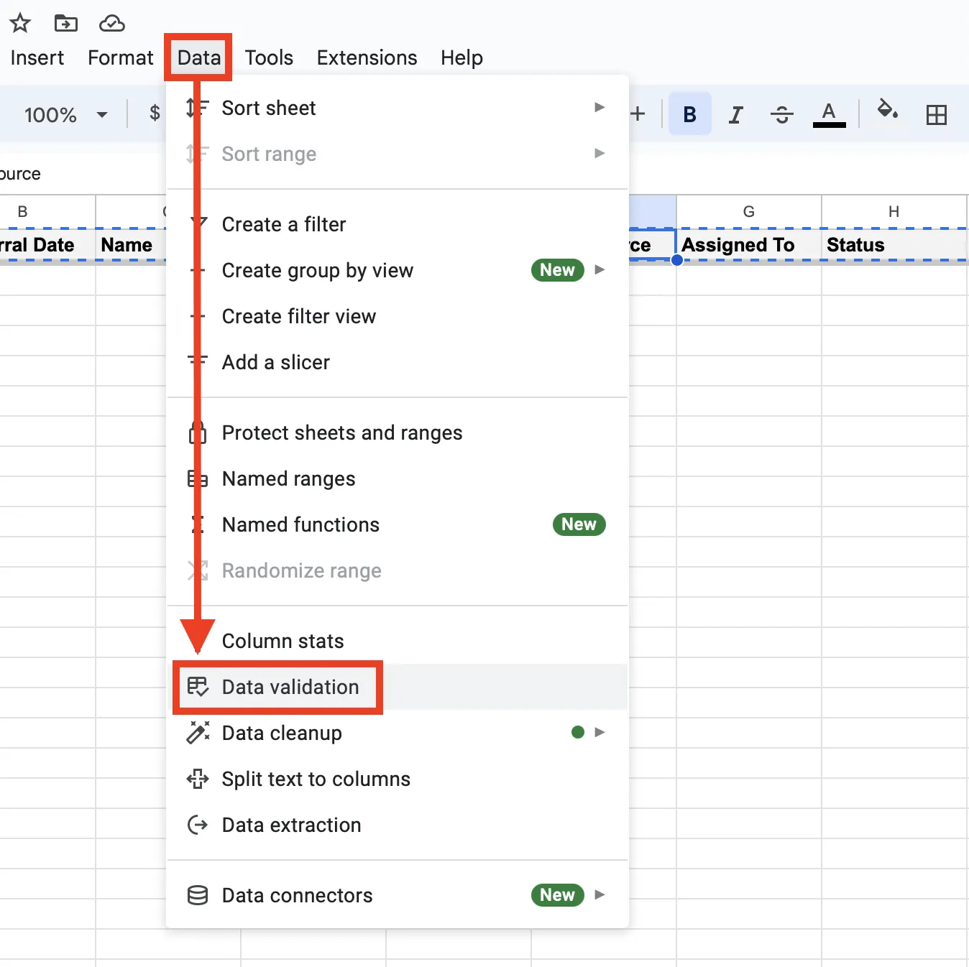
Task: Expand the Sort sheet submenu
Action: pos(398,108)
